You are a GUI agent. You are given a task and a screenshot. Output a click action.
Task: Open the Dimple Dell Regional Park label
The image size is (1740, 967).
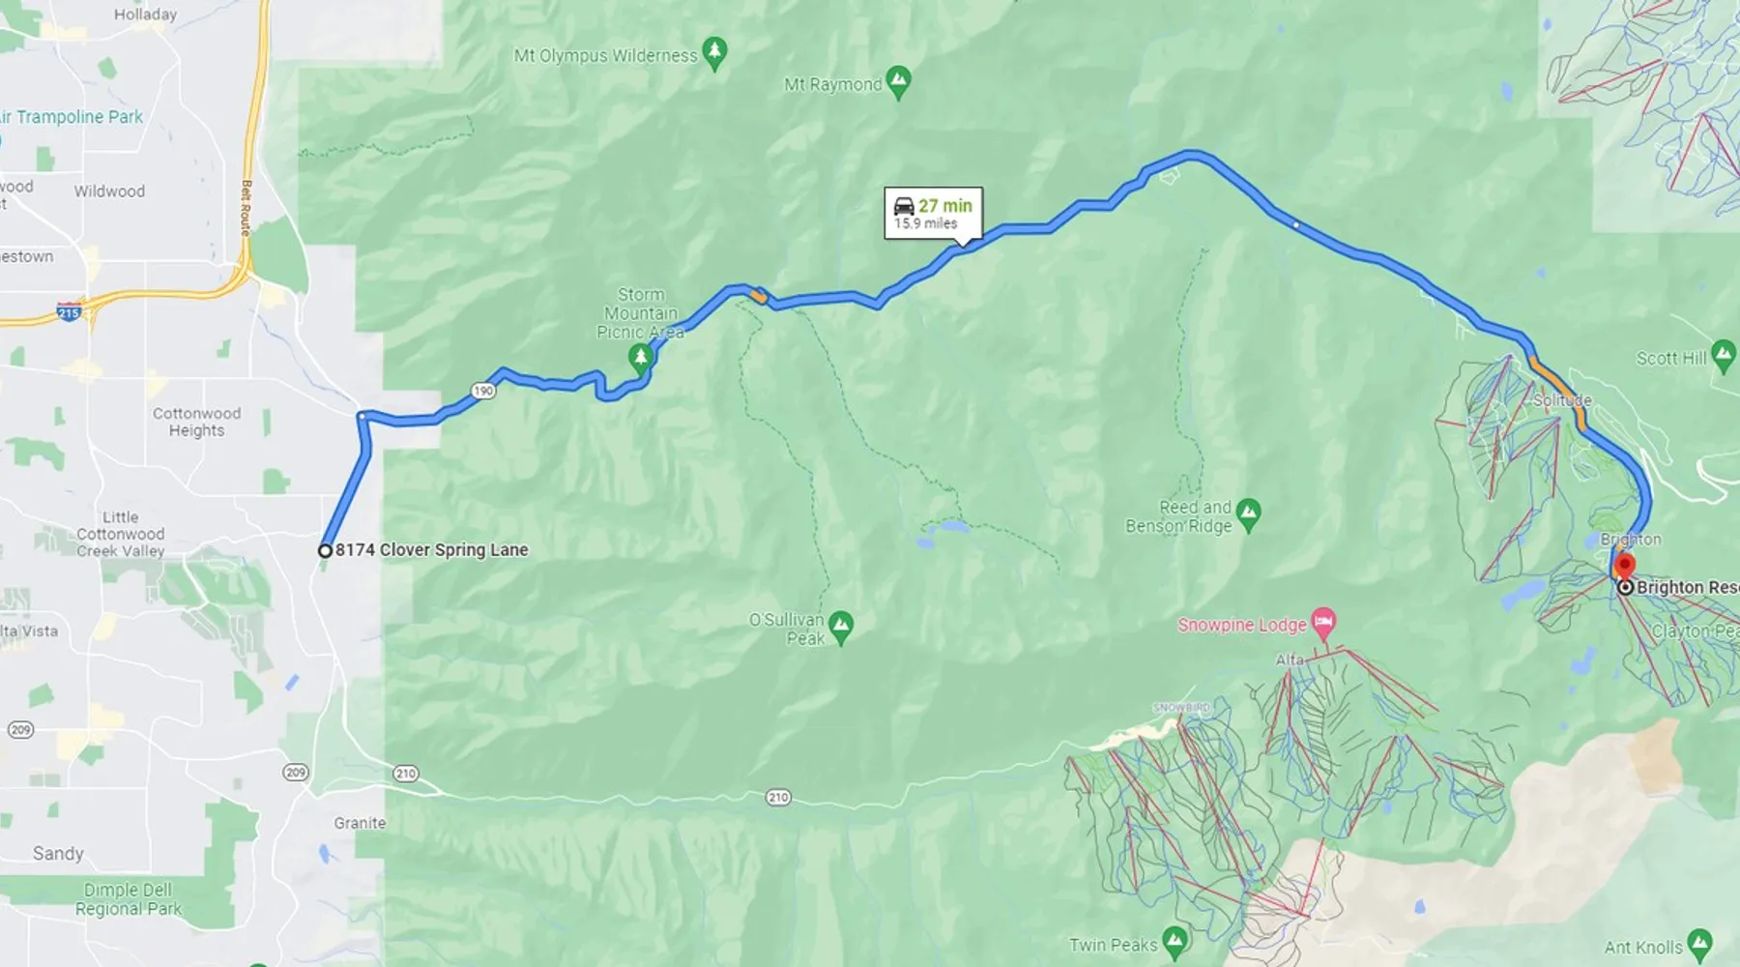[x=129, y=899]
